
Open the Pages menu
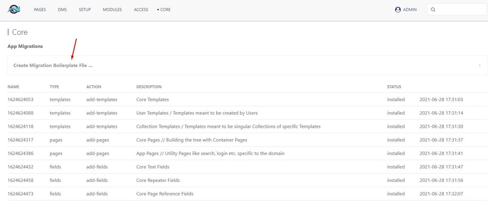pyautogui.click(x=40, y=9)
